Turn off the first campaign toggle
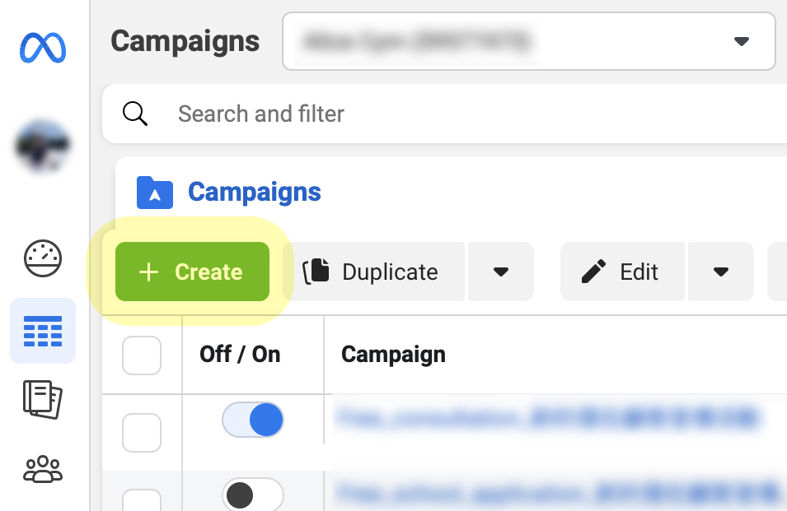Image resolution: width=787 pixels, height=511 pixels. 253,420
